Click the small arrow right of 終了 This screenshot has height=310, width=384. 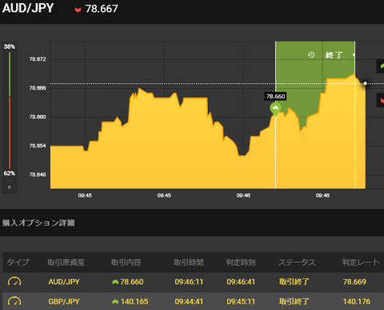(x=354, y=55)
